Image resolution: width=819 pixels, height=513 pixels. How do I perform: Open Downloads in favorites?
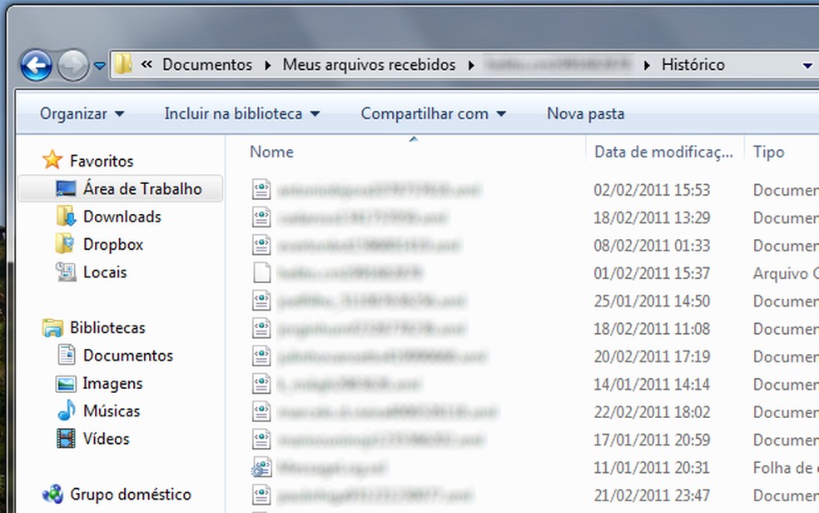122,217
